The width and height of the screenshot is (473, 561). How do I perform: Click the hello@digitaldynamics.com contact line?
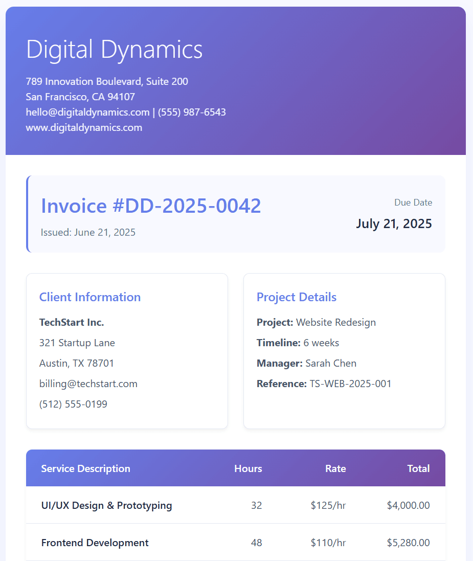(126, 113)
